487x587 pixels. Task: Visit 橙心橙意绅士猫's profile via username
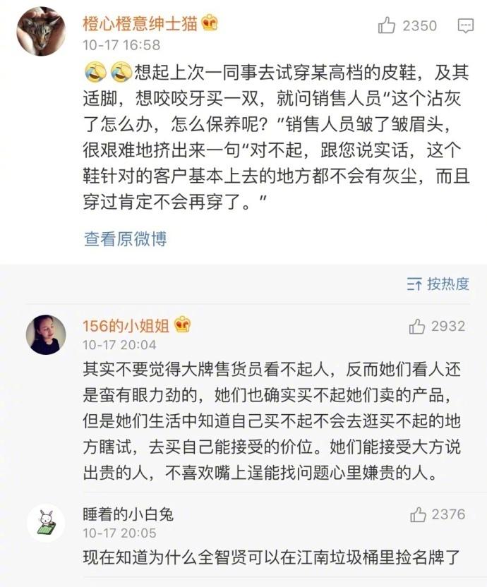point(139,23)
